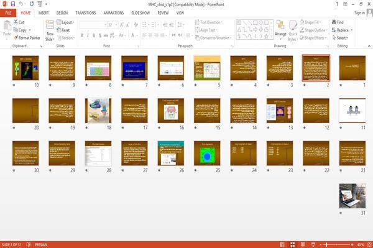Open the Text Direction dropdown

click(209, 22)
